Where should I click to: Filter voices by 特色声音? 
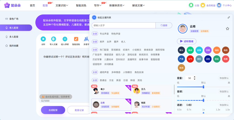(116, 34)
